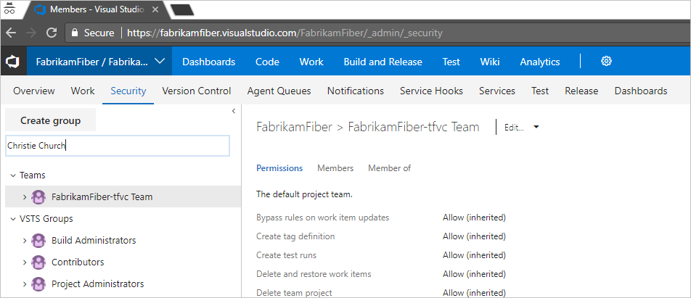Open the Work hub in top bar
Viewport: 691px width, 298px height.
click(311, 62)
